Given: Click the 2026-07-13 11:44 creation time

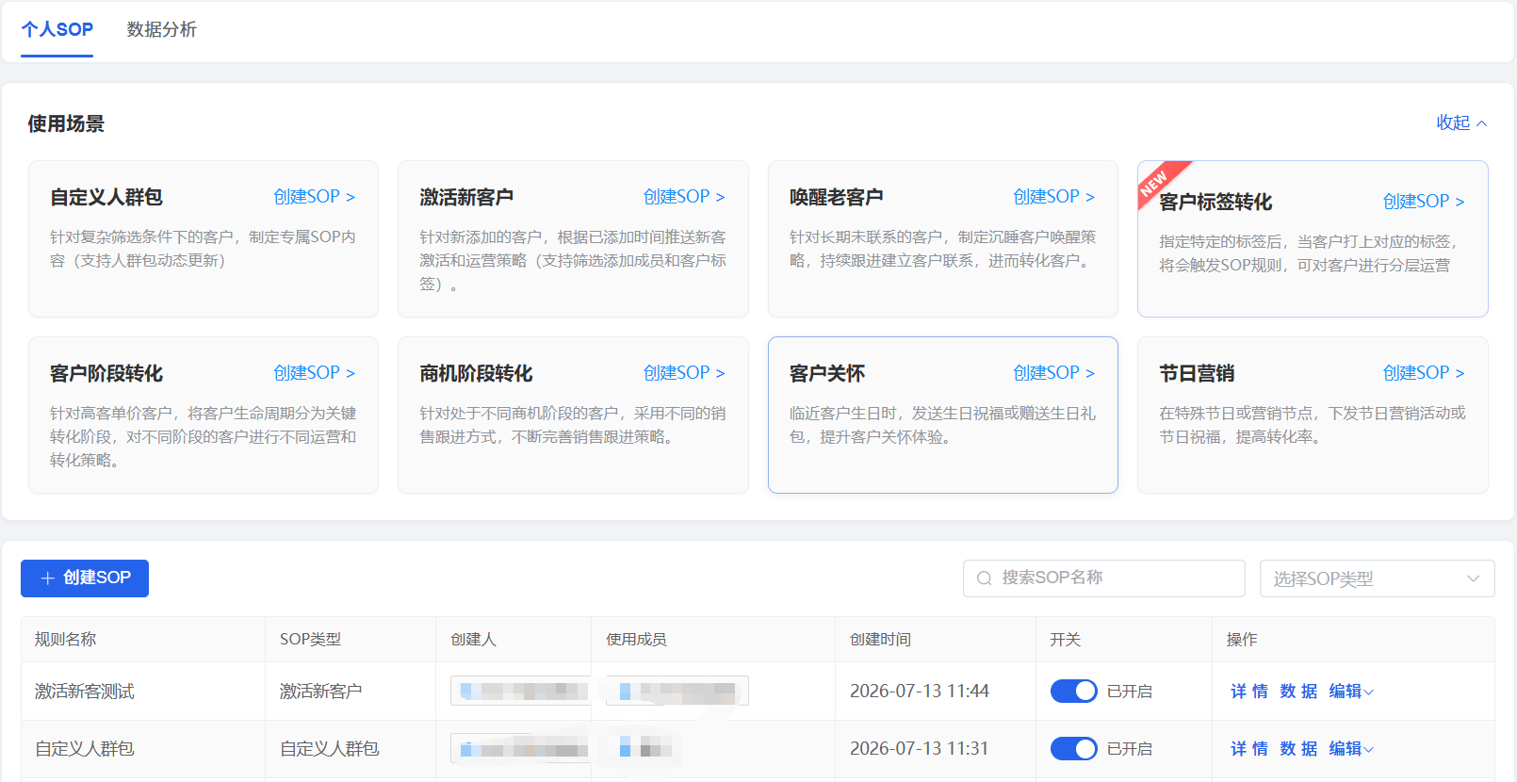Looking at the screenshot, I should click(920, 692).
